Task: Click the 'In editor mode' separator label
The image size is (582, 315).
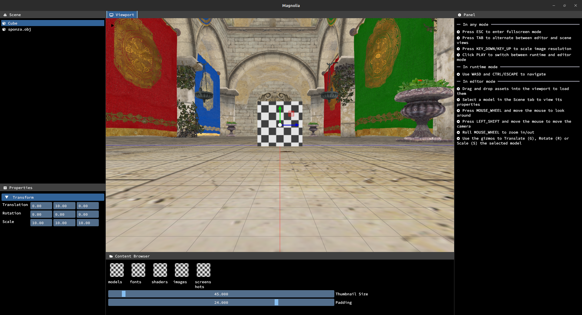Action: [479, 81]
